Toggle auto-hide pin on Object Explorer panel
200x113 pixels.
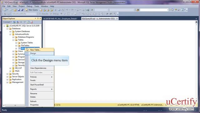(x=38, y=19)
